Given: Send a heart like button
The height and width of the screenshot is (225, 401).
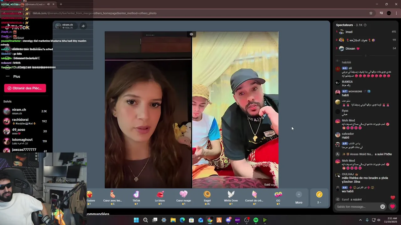Looking at the screenshot, I should coord(392,207).
